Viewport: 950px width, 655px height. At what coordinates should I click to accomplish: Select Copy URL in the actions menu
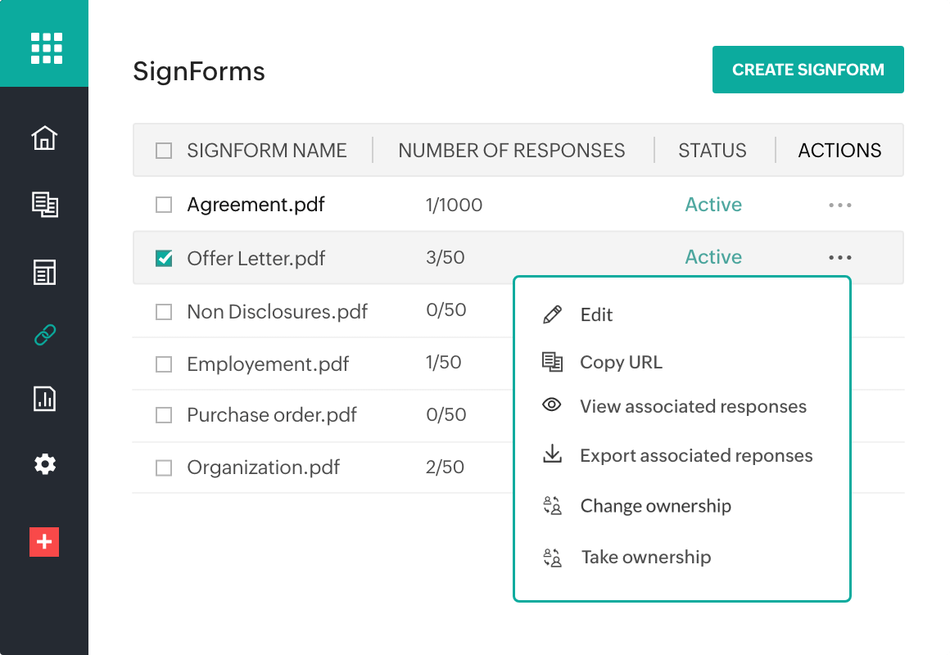621,363
